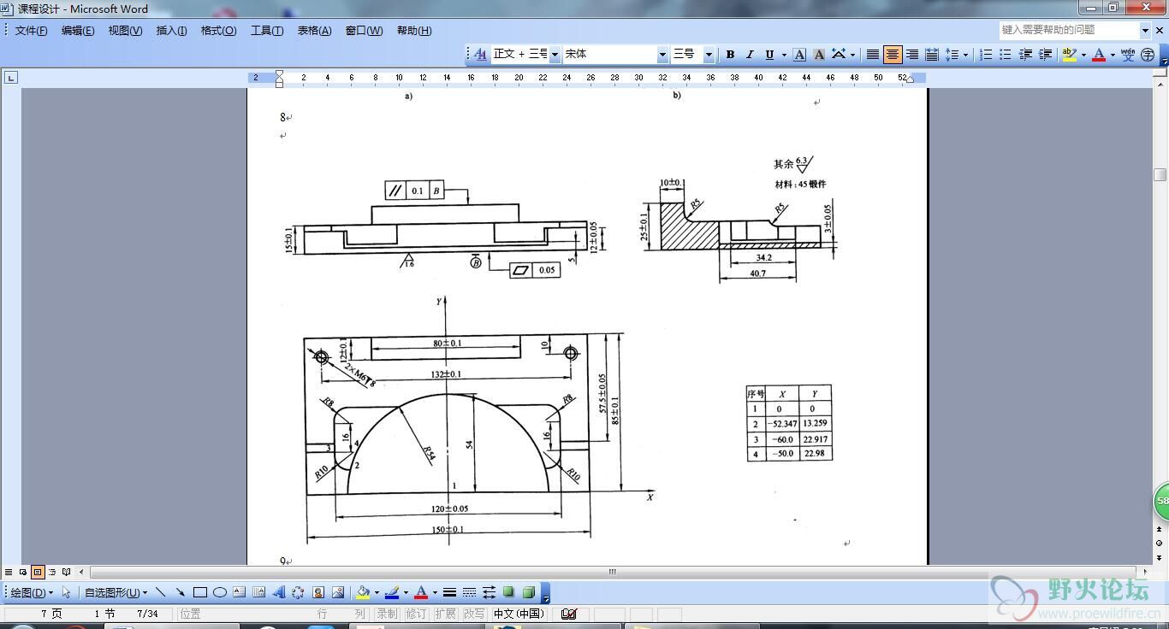This screenshot has width=1169, height=629.
Task: Increase paragraph indent
Action: coord(1045,54)
